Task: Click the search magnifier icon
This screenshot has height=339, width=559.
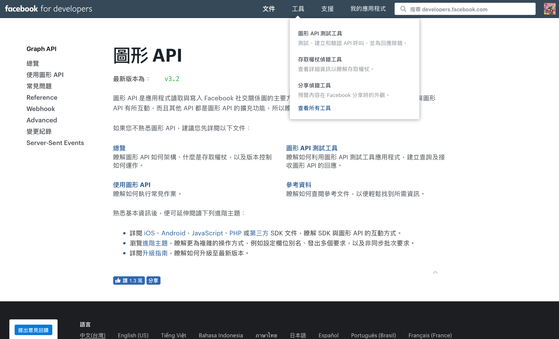Action: tap(403, 9)
